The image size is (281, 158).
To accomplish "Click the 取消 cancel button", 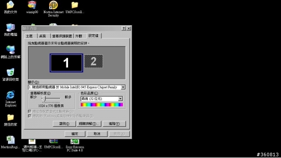I will pos(97,134).
